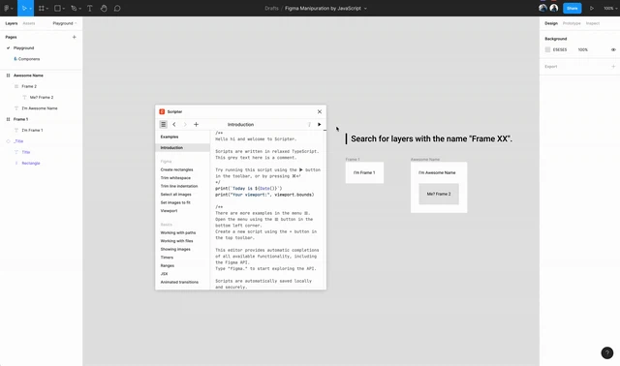This screenshot has height=366, width=620.
Task: Add a new page
Action: 74,37
